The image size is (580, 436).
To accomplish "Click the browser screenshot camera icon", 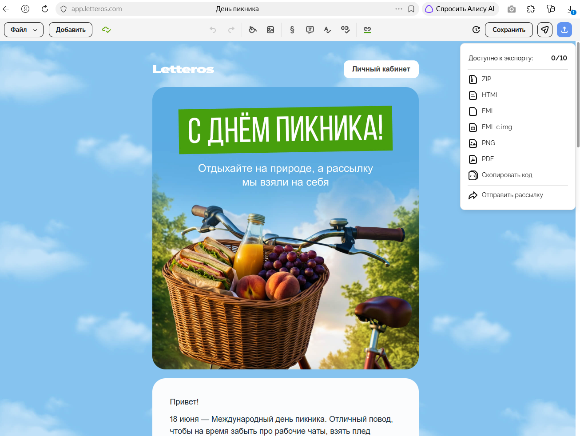I will point(512,9).
